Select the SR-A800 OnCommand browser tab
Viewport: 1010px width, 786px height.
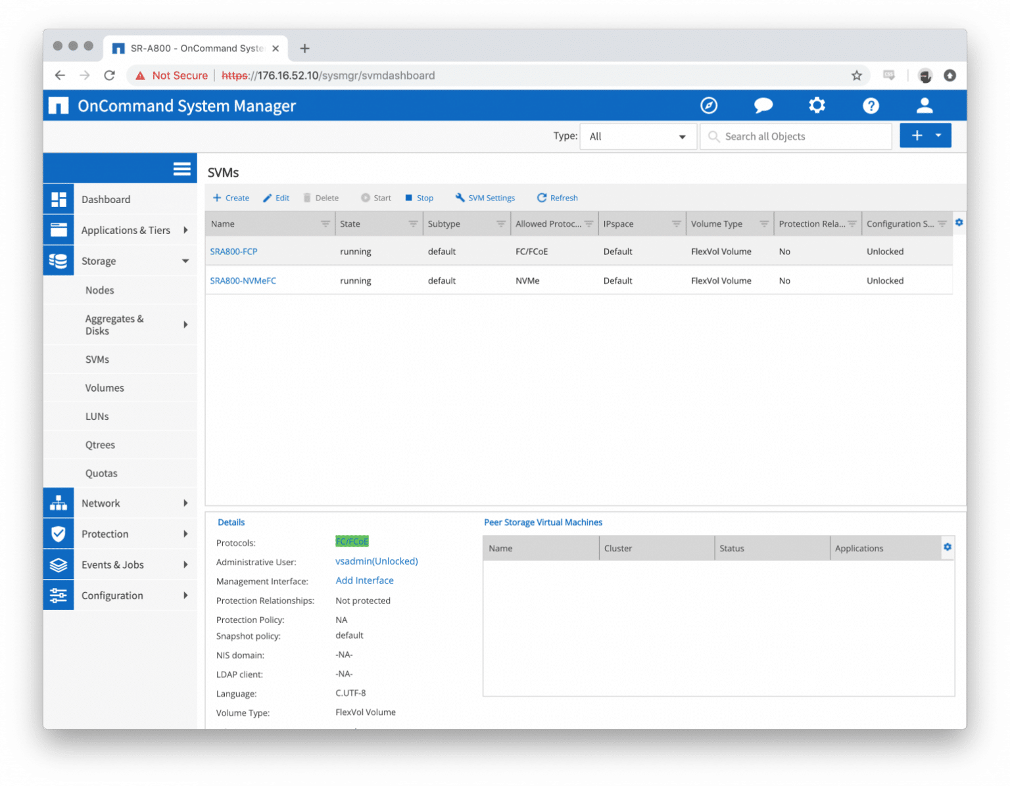coord(197,48)
